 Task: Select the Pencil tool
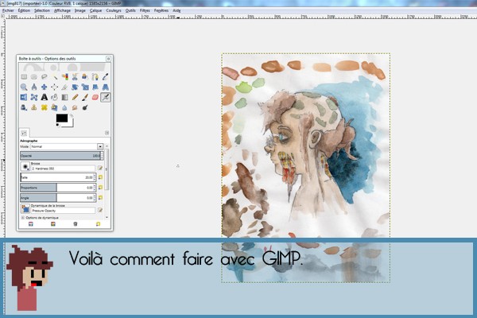tap(75, 97)
